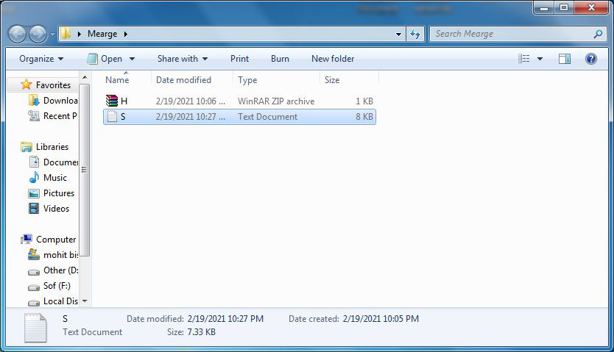The image size is (614, 352).
Task: Open recent pages dropdown beside Forward arrow
Action: click(x=52, y=35)
